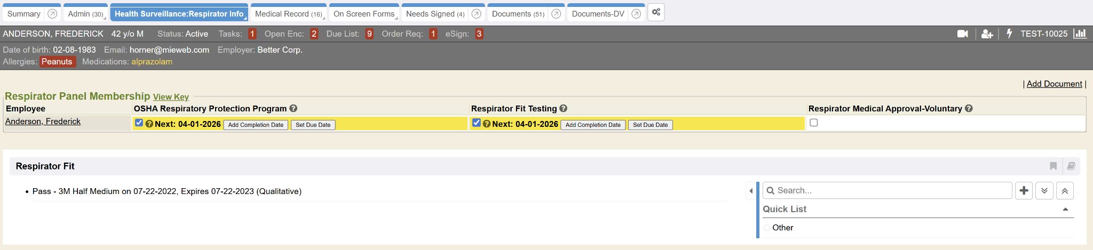
Task: Collapse the Quick List section
Action: point(1065,209)
